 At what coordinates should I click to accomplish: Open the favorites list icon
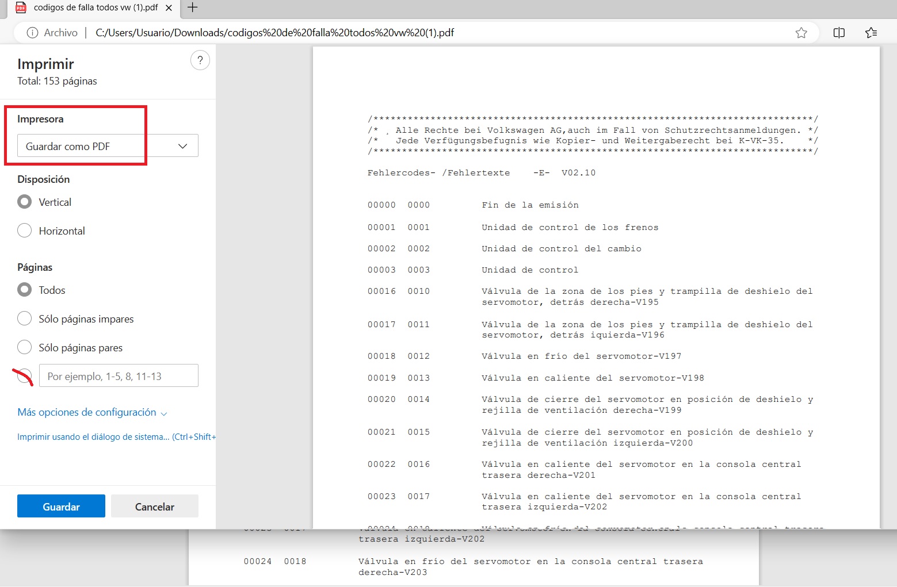click(871, 33)
